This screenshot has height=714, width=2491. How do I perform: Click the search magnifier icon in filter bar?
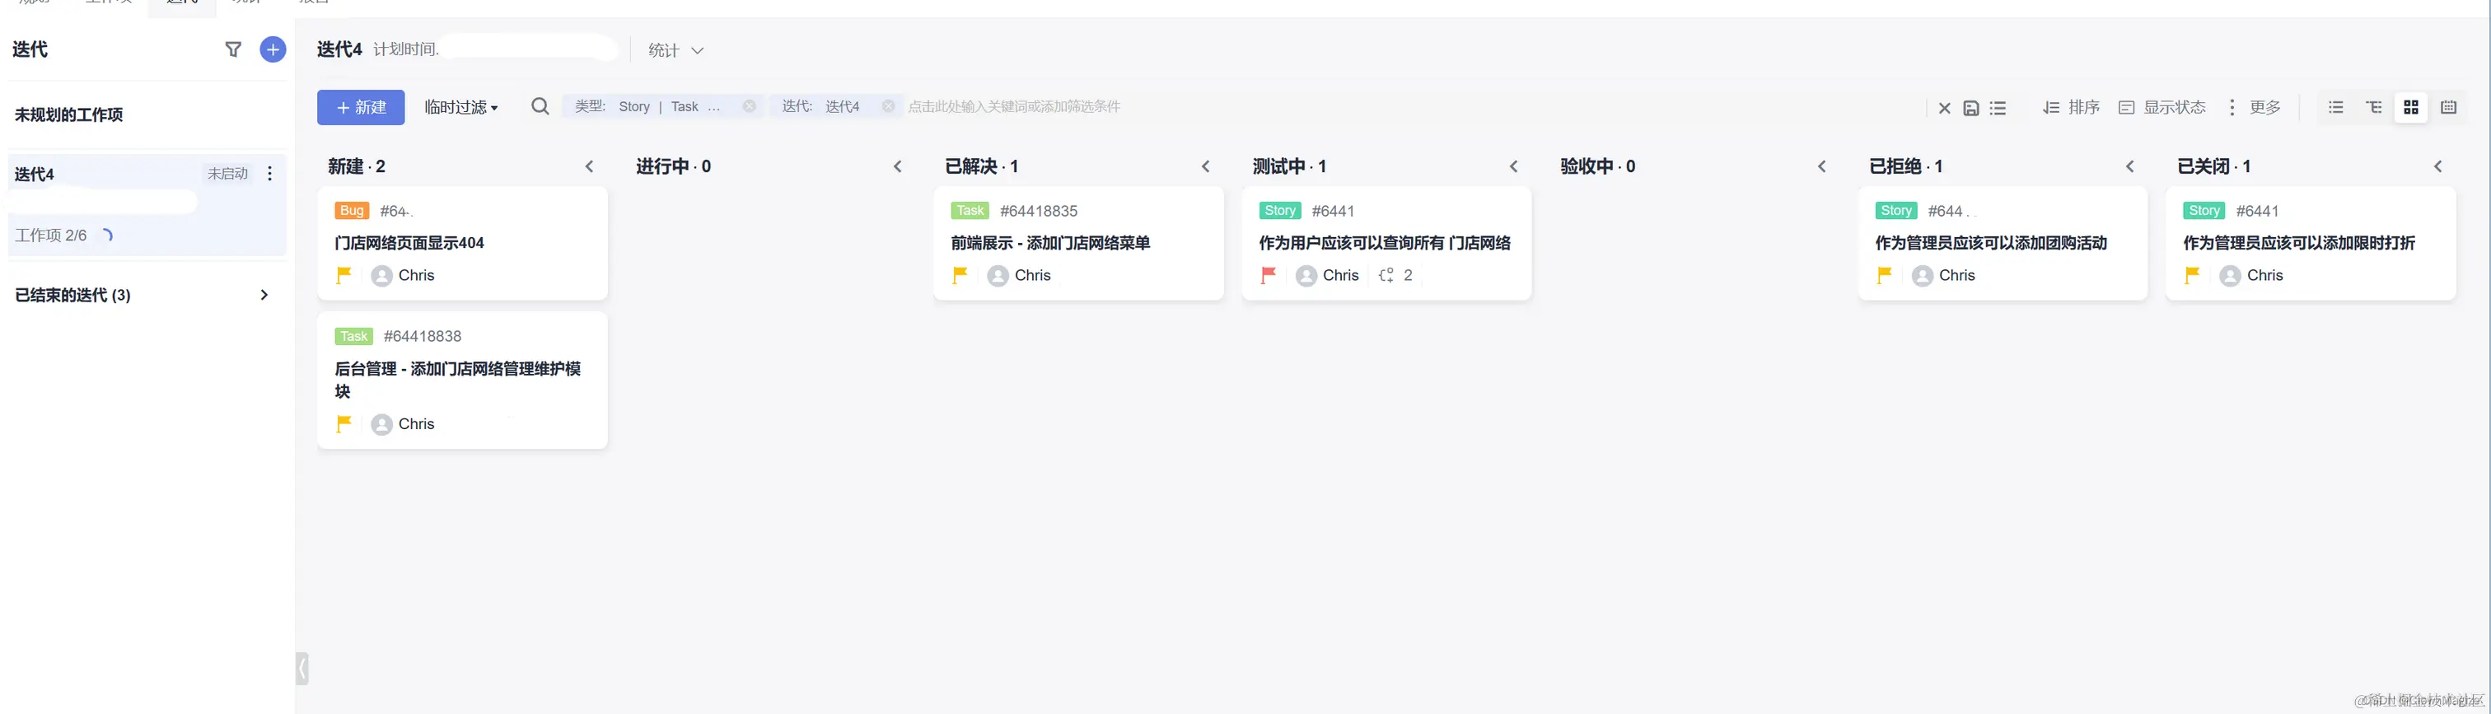click(x=540, y=106)
